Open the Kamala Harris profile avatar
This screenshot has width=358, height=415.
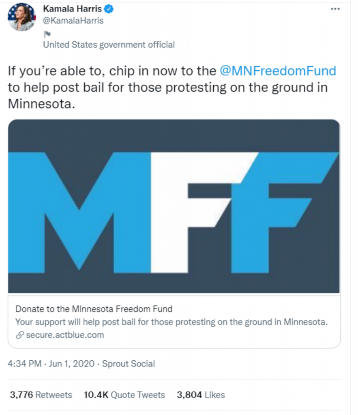21,17
